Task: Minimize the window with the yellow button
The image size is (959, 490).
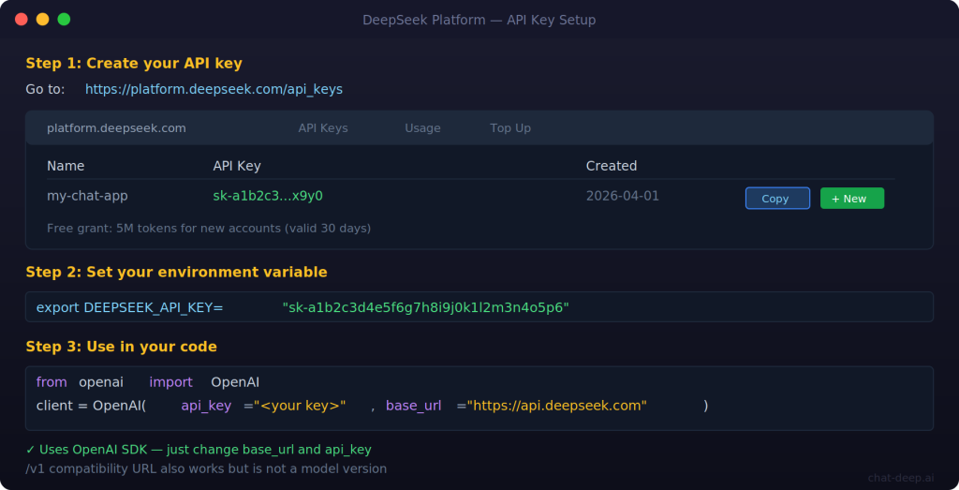Action: click(x=43, y=19)
